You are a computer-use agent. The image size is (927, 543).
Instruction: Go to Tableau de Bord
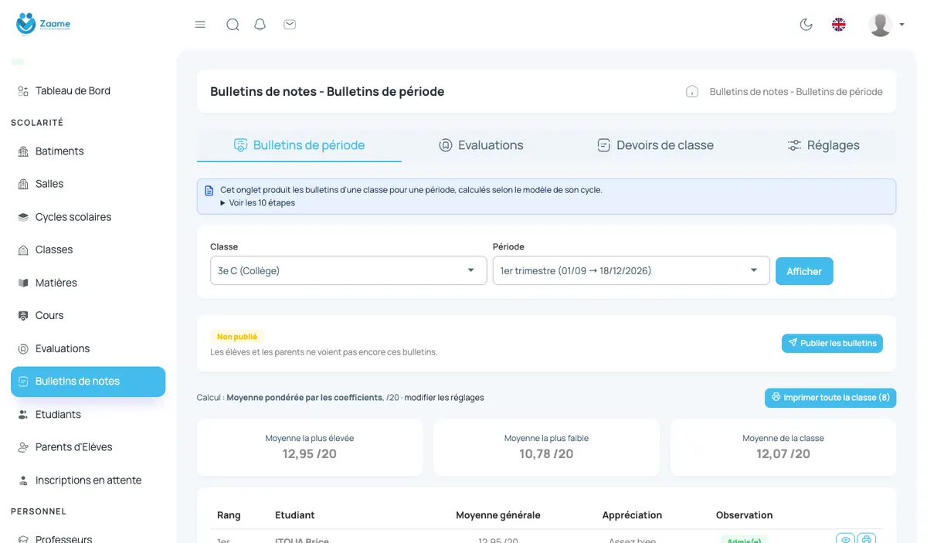click(x=73, y=91)
